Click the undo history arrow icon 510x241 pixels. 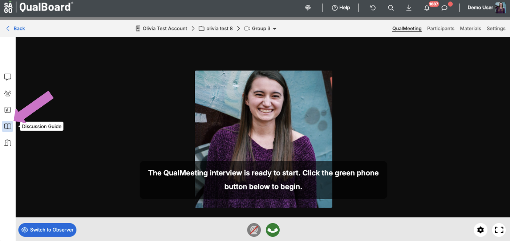[x=373, y=8]
